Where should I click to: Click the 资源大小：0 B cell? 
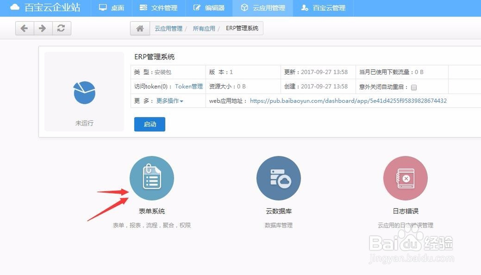(x=243, y=87)
